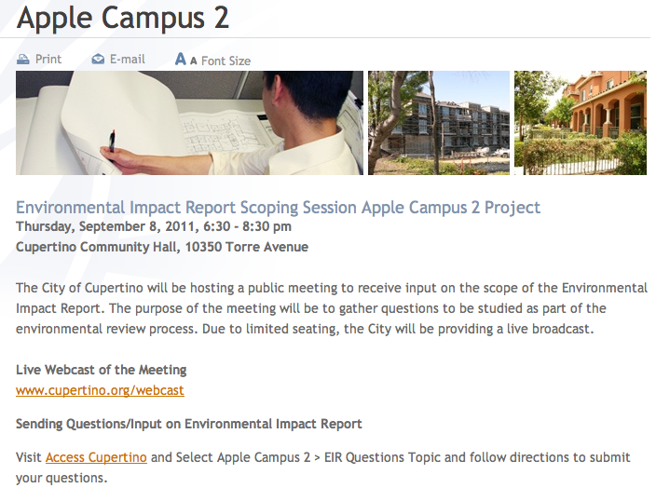This screenshot has height=488, width=656.
Task: Click the Font Size label
Action: [x=225, y=61]
